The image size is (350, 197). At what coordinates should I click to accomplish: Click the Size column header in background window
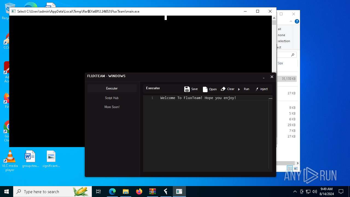coord(280,63)
